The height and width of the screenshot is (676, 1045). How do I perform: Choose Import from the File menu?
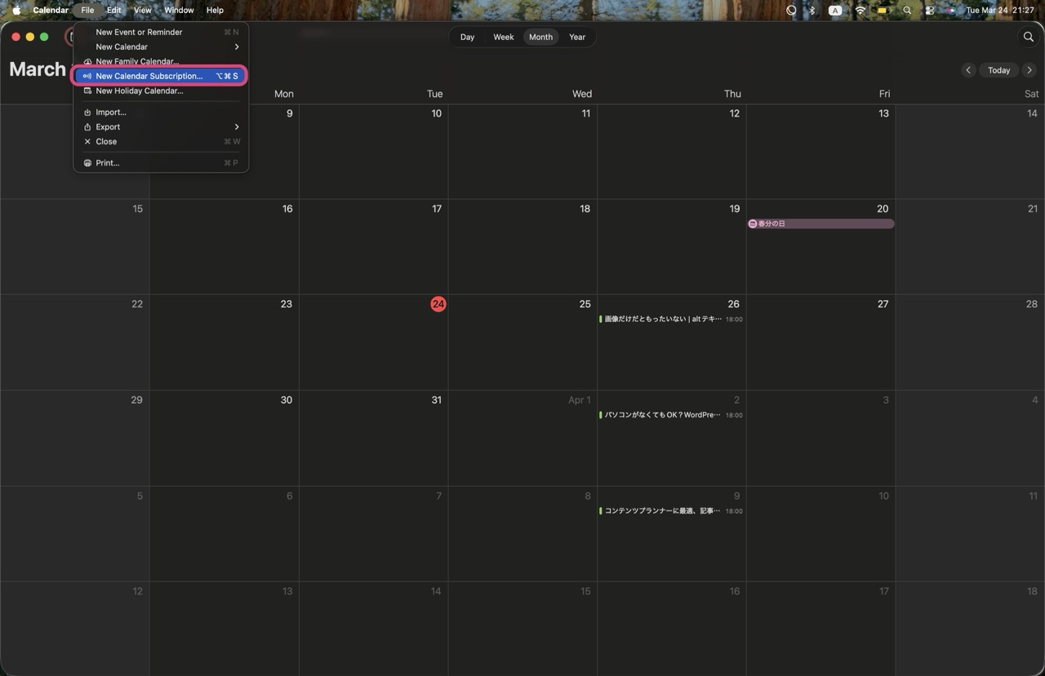pos(110,112)
